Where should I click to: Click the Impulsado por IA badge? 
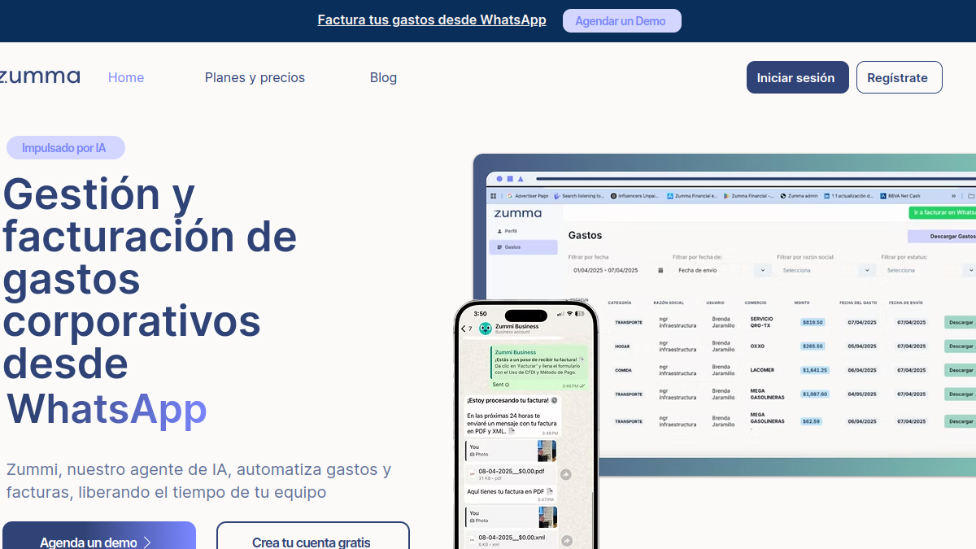(x=65, y=148)
